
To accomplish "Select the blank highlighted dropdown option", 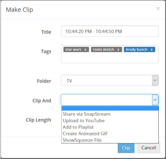I will (x=110, y=108).
